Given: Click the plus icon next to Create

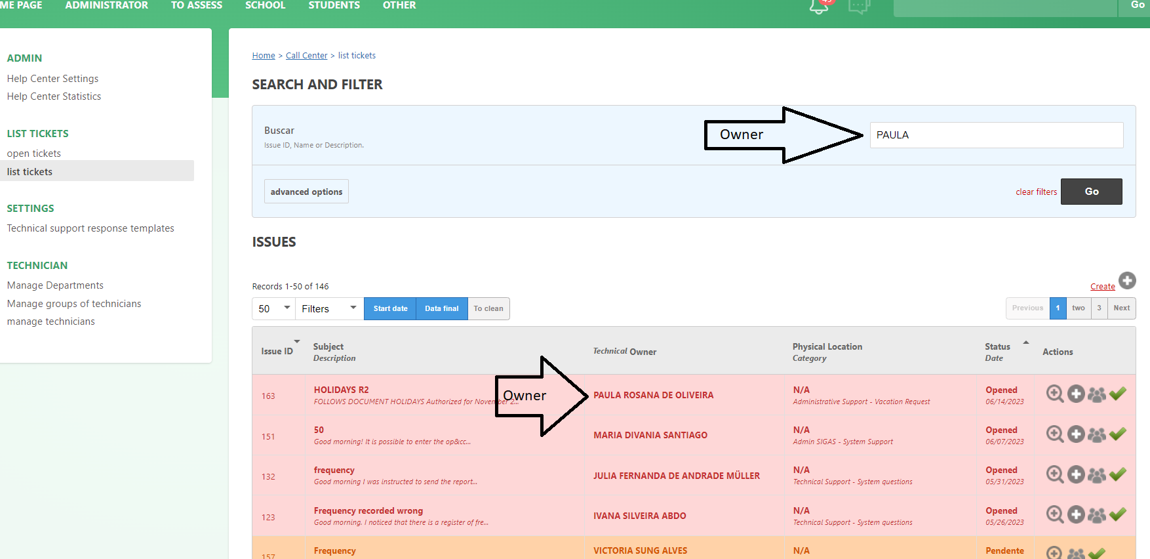Looking at the screenshot, I should click(x=1127, y=281).
